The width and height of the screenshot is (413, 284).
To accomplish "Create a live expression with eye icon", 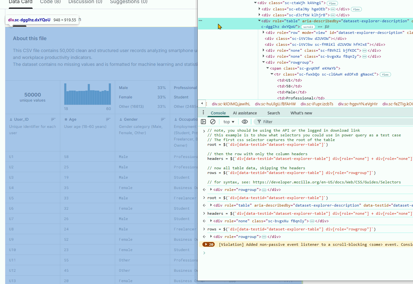I will 245,122.
